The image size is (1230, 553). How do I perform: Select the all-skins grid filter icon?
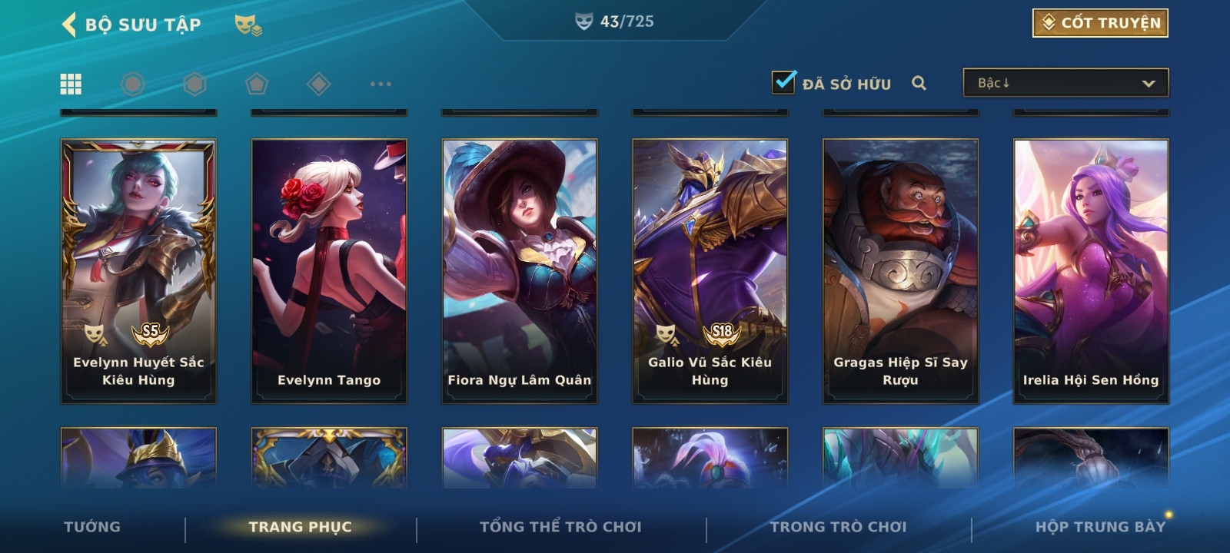pos(71,84)
